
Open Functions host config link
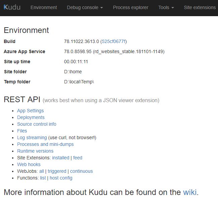coord(61,178)
